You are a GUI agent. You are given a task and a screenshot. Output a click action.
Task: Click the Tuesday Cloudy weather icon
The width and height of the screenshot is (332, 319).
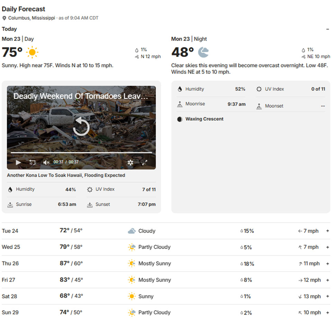click(x=131, y=231)
